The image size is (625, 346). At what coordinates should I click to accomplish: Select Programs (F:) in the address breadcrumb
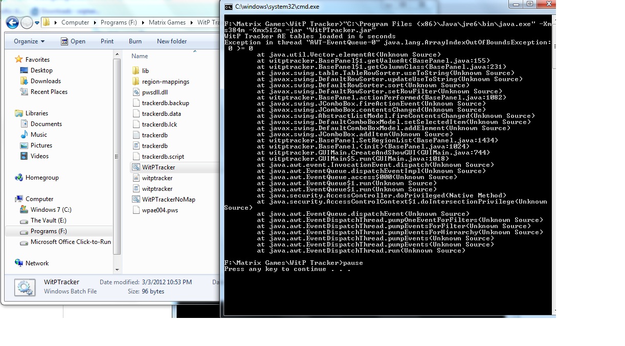click(120, 22)
